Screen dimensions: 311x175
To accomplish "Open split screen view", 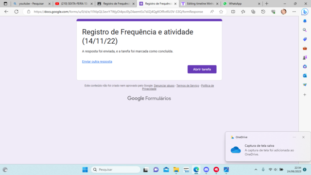I will [x=233, y=12].
